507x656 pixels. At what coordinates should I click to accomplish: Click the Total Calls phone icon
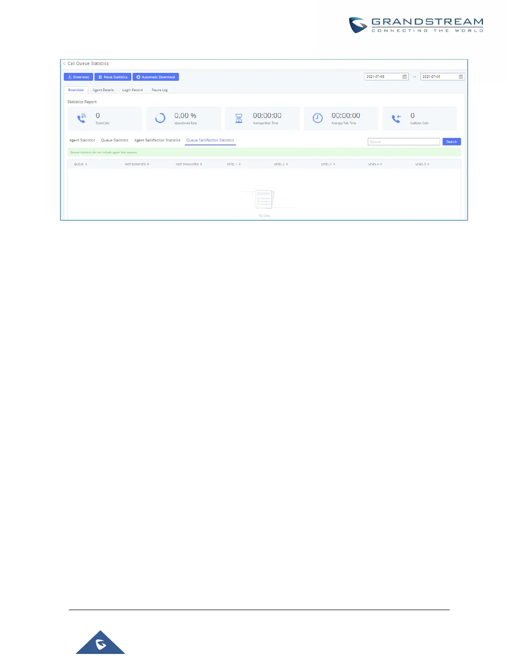[82, 118]
